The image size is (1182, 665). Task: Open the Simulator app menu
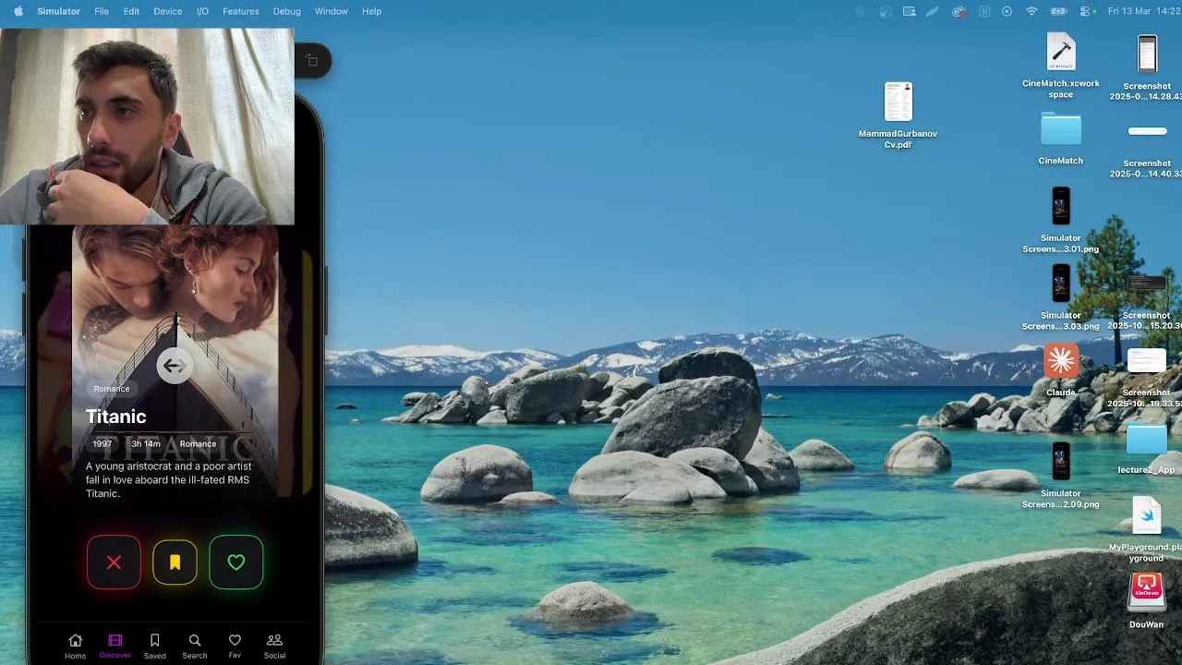pos(58,11)
